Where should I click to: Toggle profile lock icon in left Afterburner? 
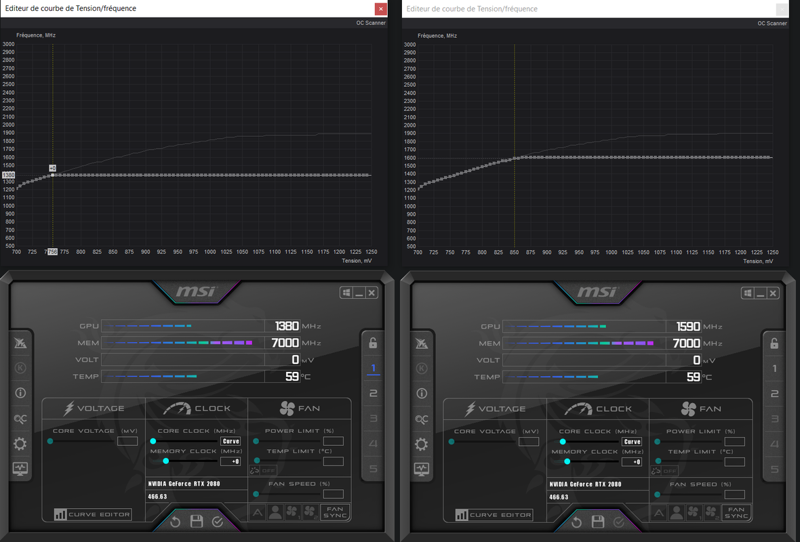pos(373,343)
